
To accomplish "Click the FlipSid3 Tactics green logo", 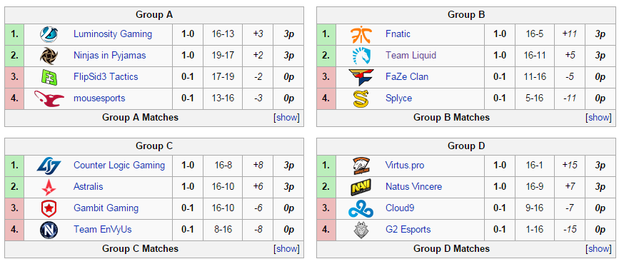I will [x=49, y=76].
